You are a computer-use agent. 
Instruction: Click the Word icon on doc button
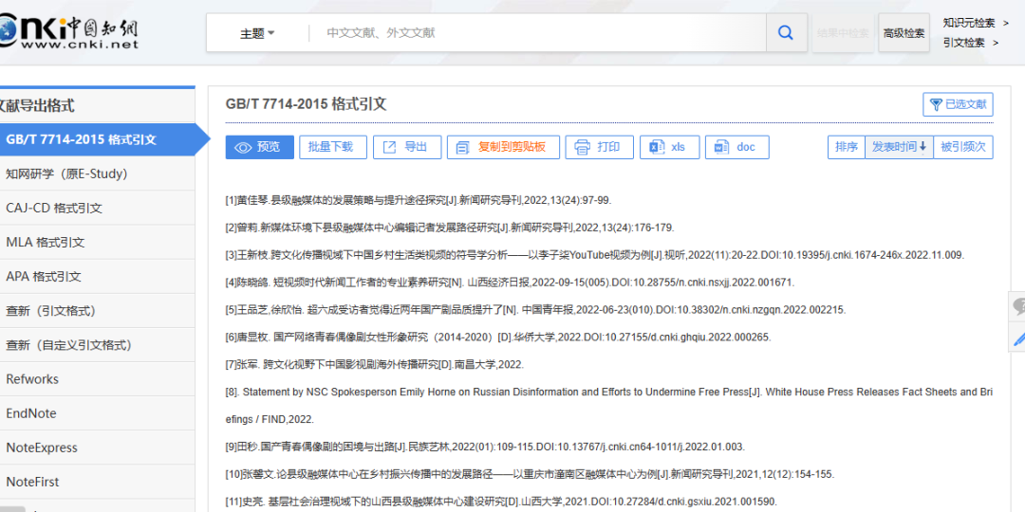tap(721, 147)
